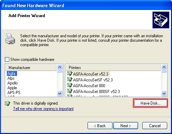Select APS-PS manufacturer entry

[x=14, y=93]
